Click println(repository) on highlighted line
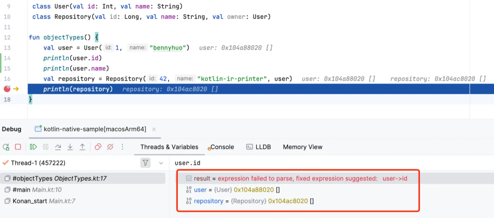This screenshot has width=494, height=218. 78,89
